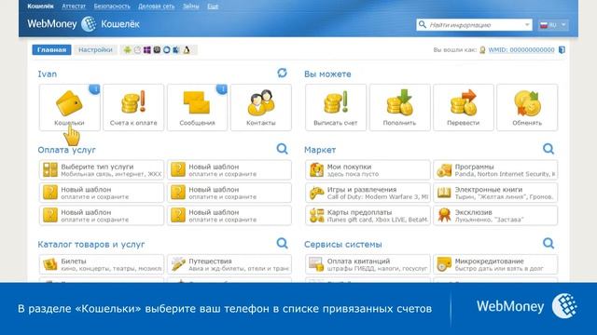Open the RU language dropdown
597x335 pixels.
coord(553,25)
